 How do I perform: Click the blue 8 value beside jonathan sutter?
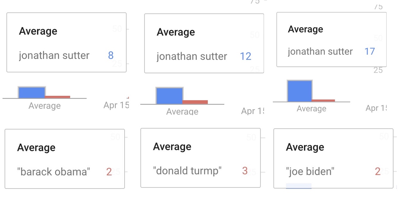tap(111, 55)
